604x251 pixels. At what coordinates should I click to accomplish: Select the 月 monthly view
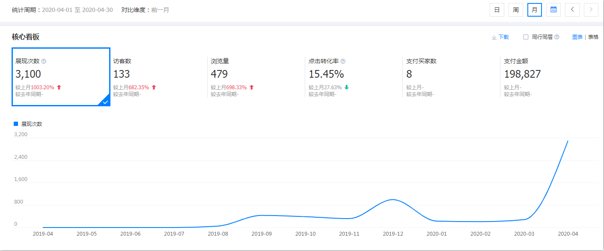(535, 9)
